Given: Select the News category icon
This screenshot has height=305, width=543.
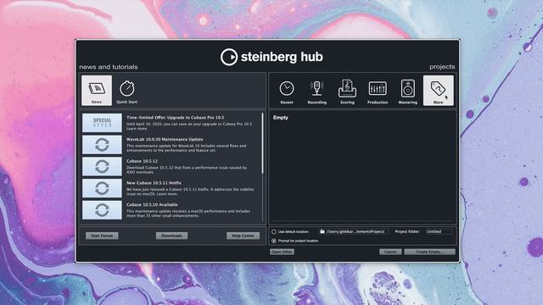Looking at the screenshot, I should pos(97,91).
